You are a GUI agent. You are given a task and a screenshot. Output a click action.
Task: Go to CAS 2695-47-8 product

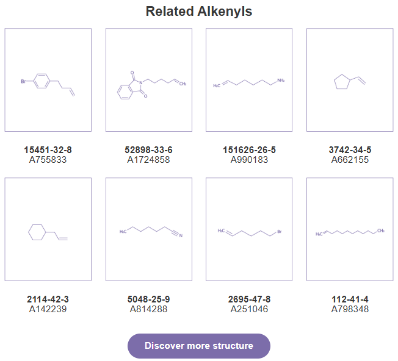[249, 299]
